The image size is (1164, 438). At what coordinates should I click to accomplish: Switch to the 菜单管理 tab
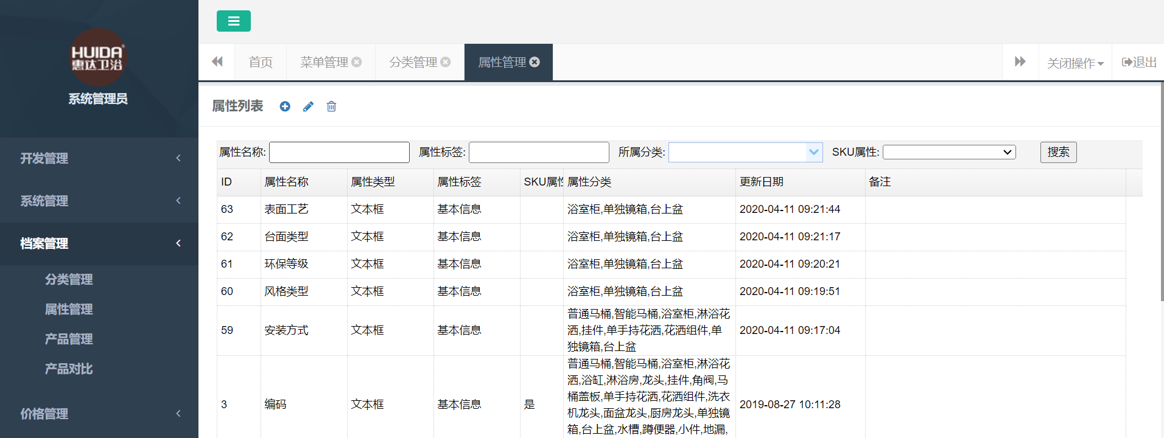point(324,62)
